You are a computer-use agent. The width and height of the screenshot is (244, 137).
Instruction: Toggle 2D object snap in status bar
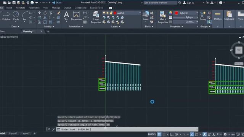pyautogui.click(x=197, y=134)
